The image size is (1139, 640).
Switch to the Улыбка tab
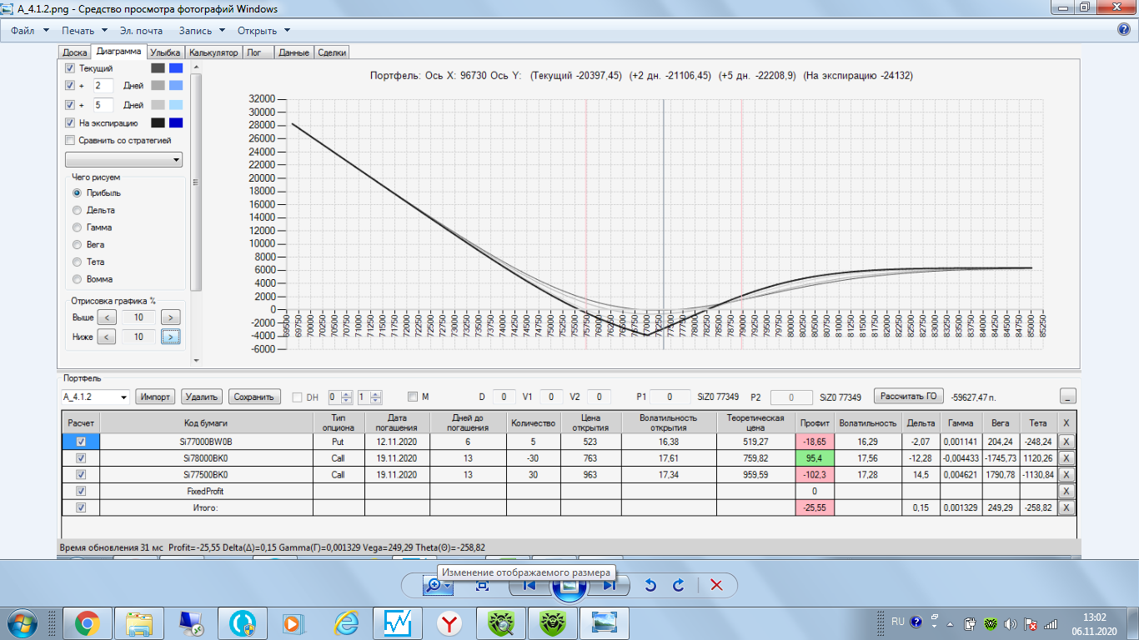(166, 52)
